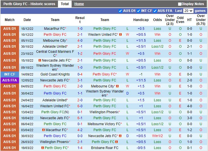The image size is (208, 151).
Task: Select Western Sydney Wanderers on 09/10/22 row
Action: coord(55,68)
